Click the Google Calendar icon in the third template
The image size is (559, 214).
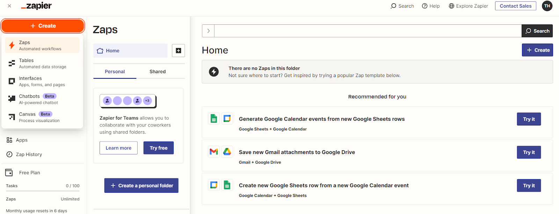pos(214,185)
